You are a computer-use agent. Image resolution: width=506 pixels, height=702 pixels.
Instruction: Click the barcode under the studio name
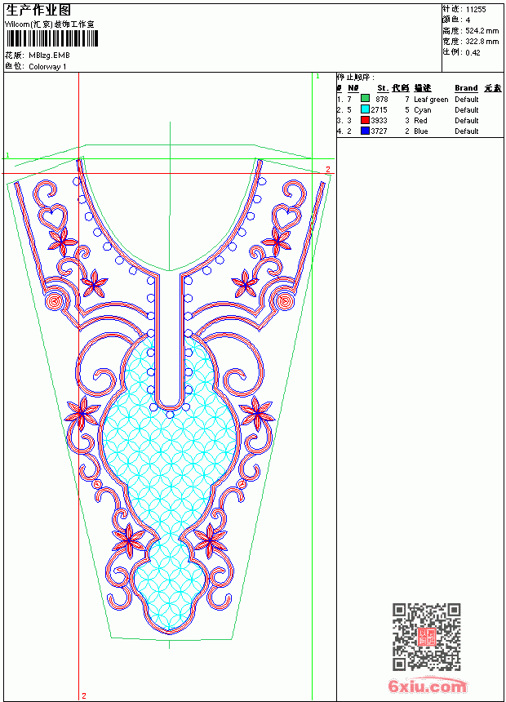(x=51, y=39)
